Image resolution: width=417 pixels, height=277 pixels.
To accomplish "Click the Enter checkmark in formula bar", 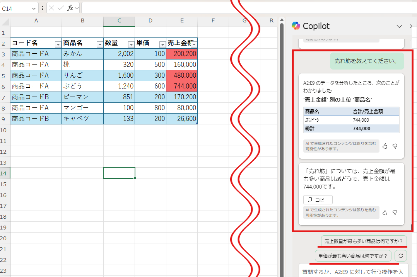I will click(61, 8).
